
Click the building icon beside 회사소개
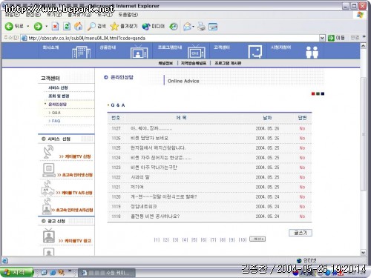click(81, 52)
